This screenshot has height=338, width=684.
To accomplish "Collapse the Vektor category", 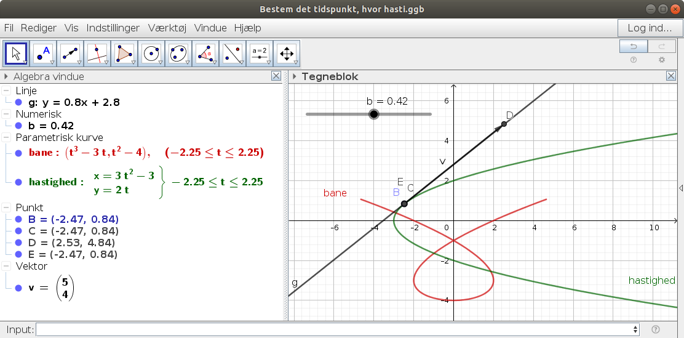I will tap(6, 266).
